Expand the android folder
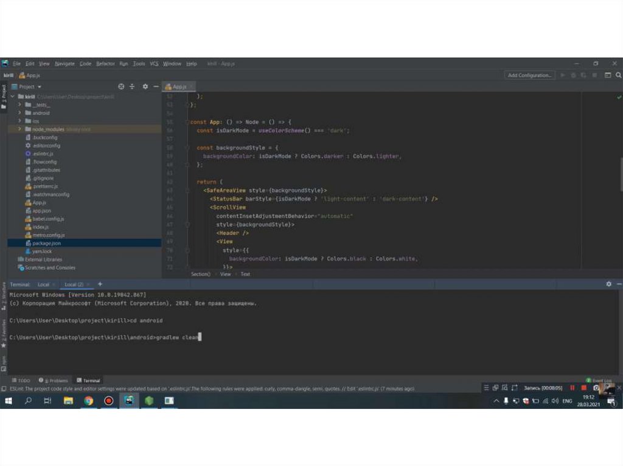Viewport: 623px width, 466px height. coord(19,113)
